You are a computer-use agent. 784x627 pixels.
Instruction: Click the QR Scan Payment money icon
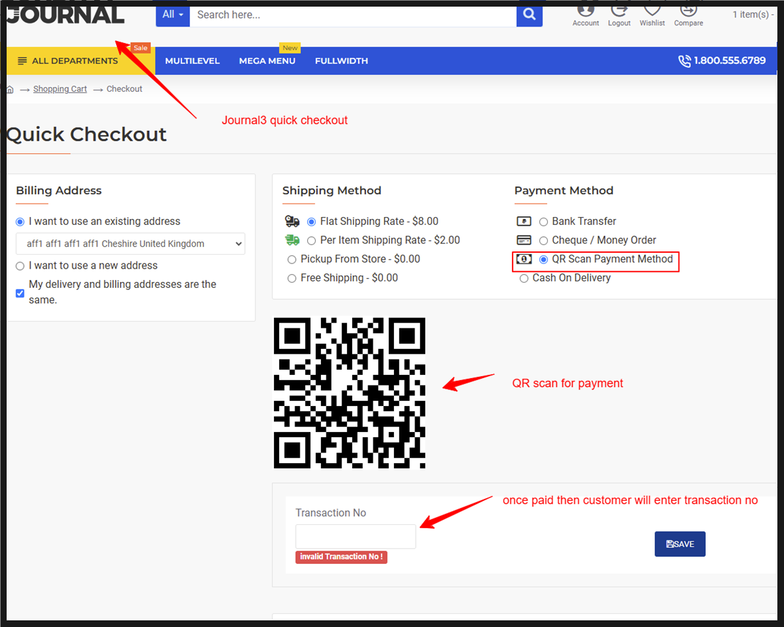point(523,259)
